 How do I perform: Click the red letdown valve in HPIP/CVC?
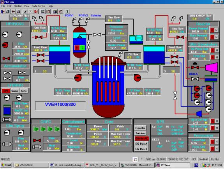pos(6,59)
